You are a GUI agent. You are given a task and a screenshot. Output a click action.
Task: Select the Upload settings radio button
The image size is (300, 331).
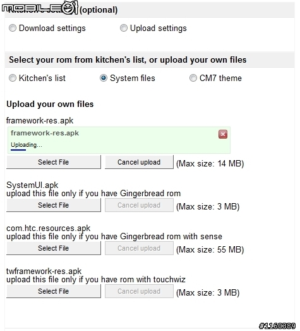tap(124, 28)
